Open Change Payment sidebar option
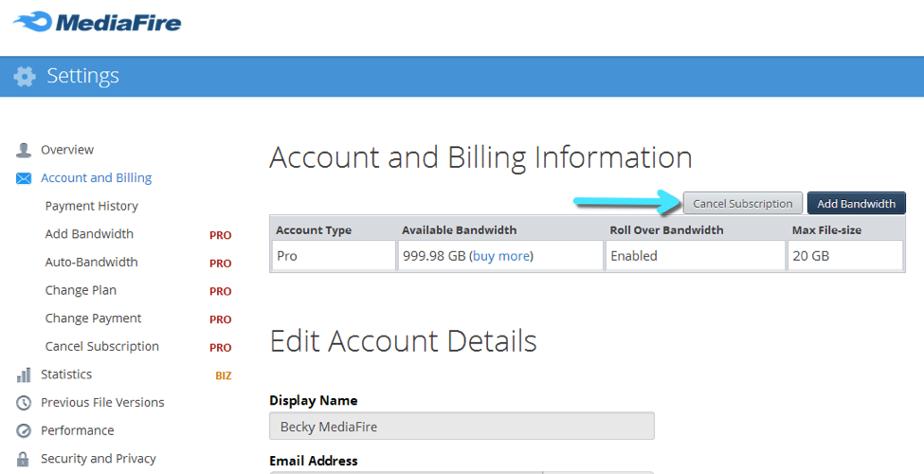This screenshot has width=924, height=474. tap(93, 319)
